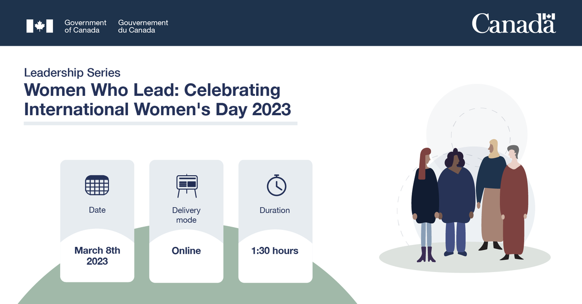This screenshot has width=582, height=304.
Task: Click the blonde woman in the tan skirt
Action: point(491,195)
